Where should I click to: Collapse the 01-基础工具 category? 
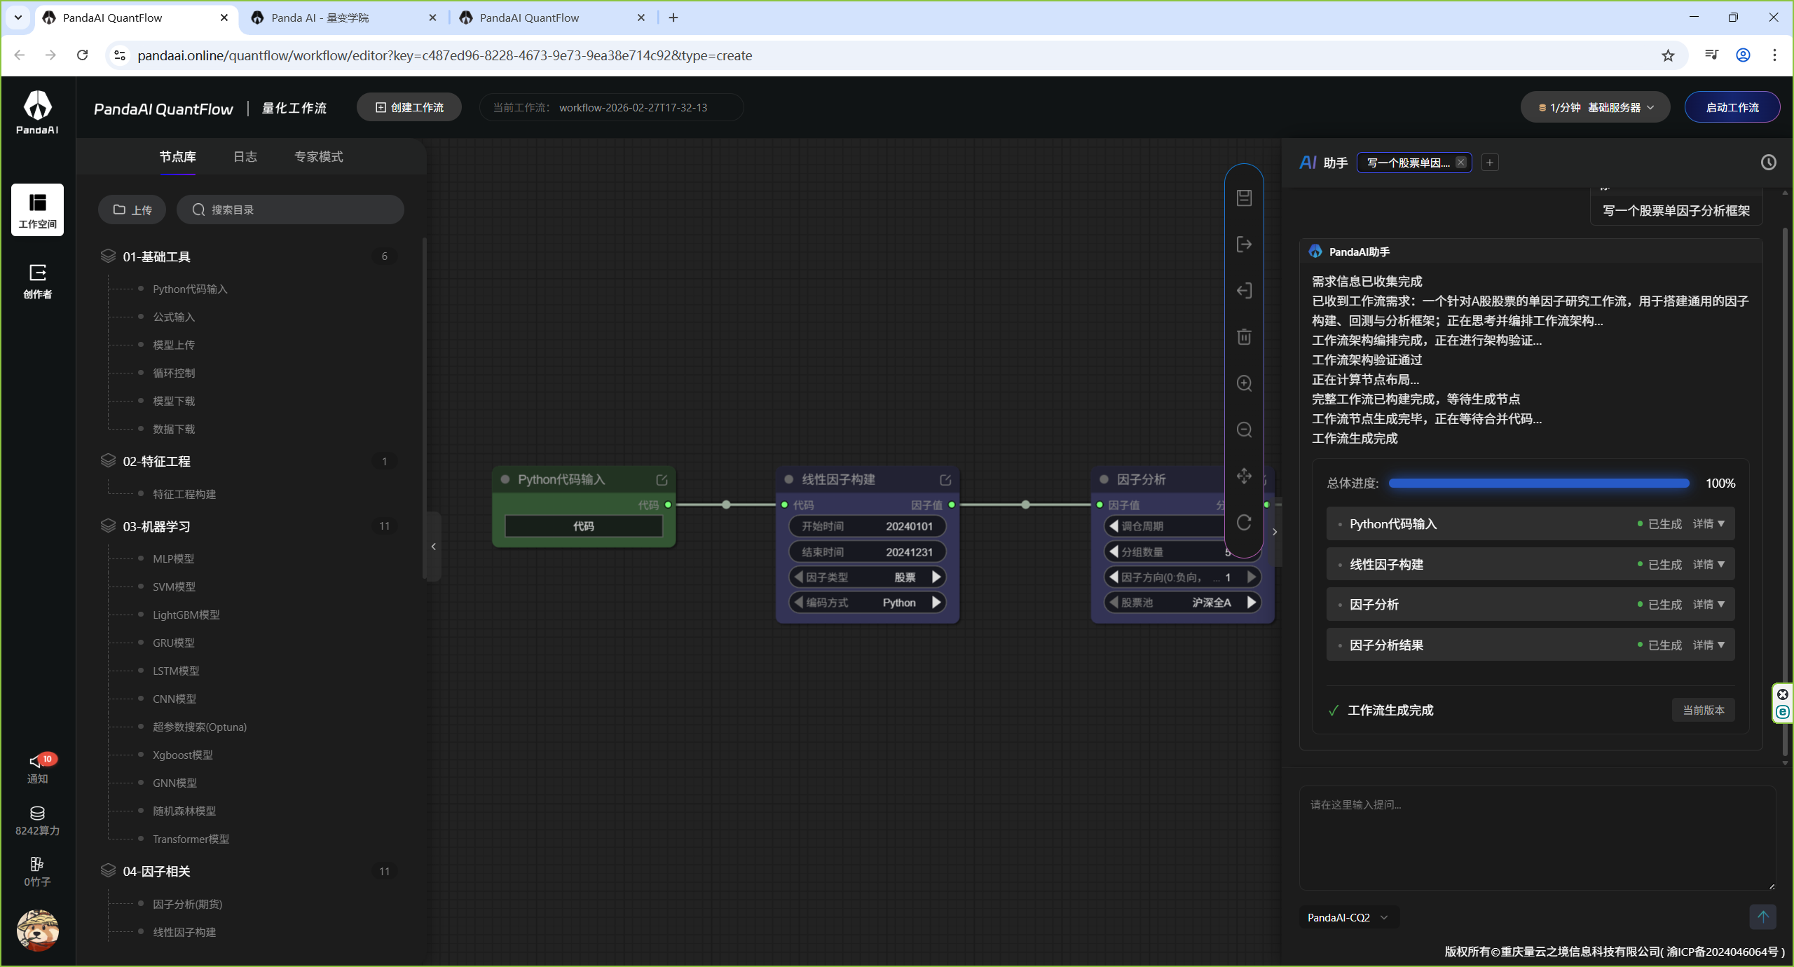[249, 256]
